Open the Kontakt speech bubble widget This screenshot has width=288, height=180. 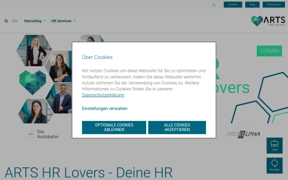[275, 166]
